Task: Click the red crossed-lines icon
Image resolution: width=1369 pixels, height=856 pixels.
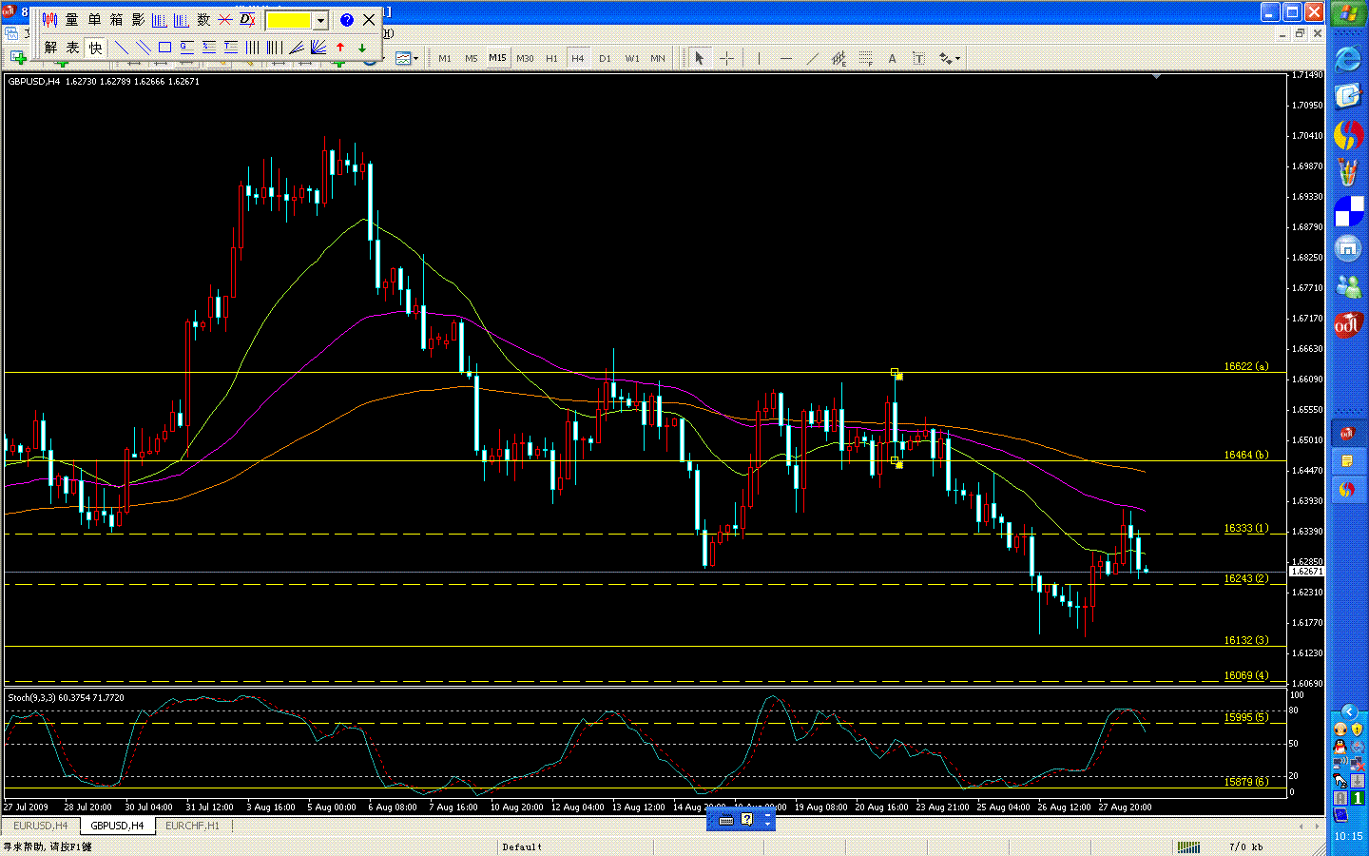Action: (x=225, y=20)
